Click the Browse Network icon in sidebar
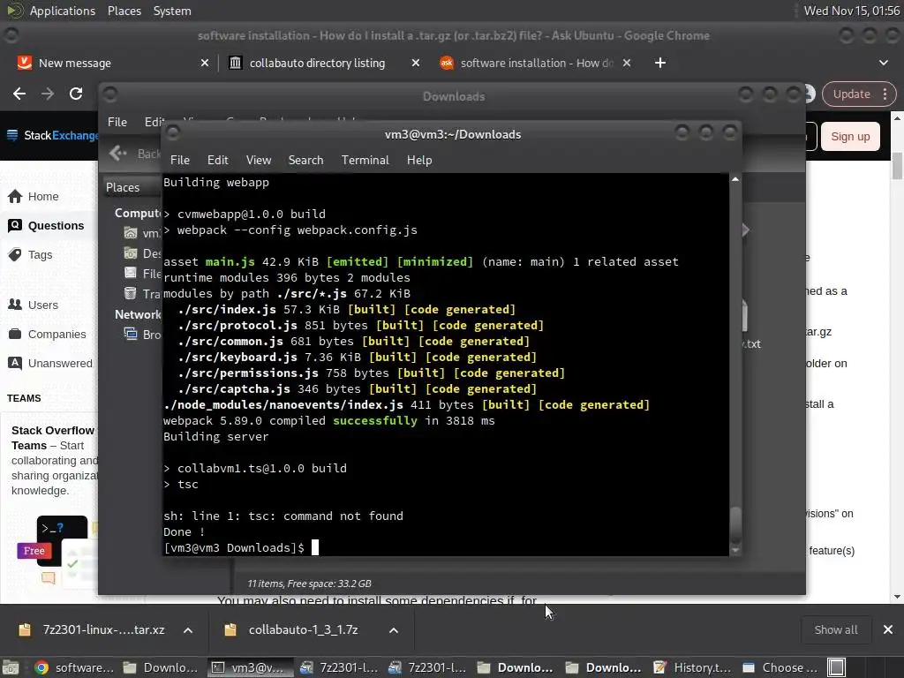The width and height of the screenshot is (904, 678). coord(131,334)
